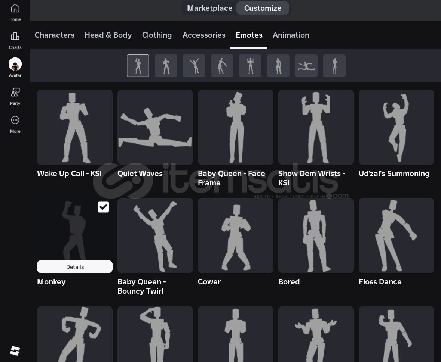441x362 pixels.
Task: Open the Emotes category tab
Action: click(249, 35)
